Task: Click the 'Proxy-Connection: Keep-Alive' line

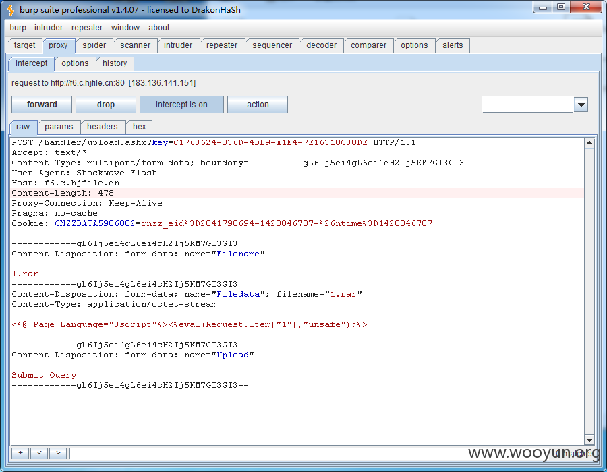Action: (x=87, y=203)
